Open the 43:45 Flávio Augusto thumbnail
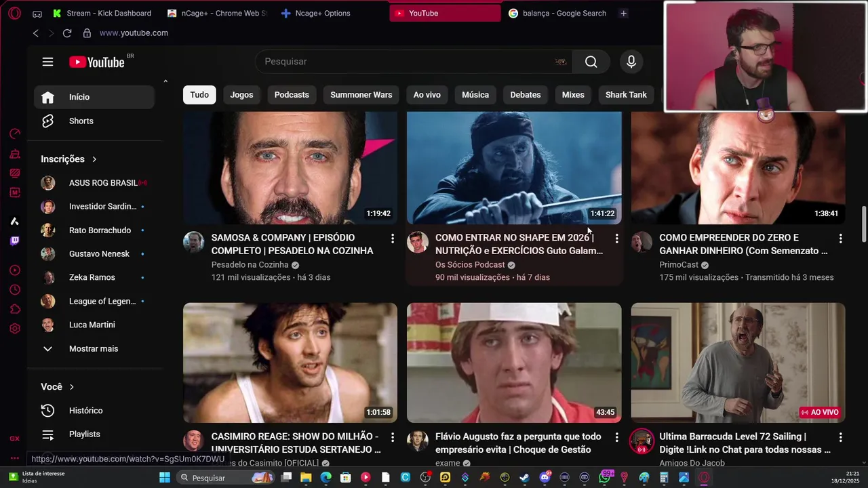The image size is (868, 488). point(514,363)
